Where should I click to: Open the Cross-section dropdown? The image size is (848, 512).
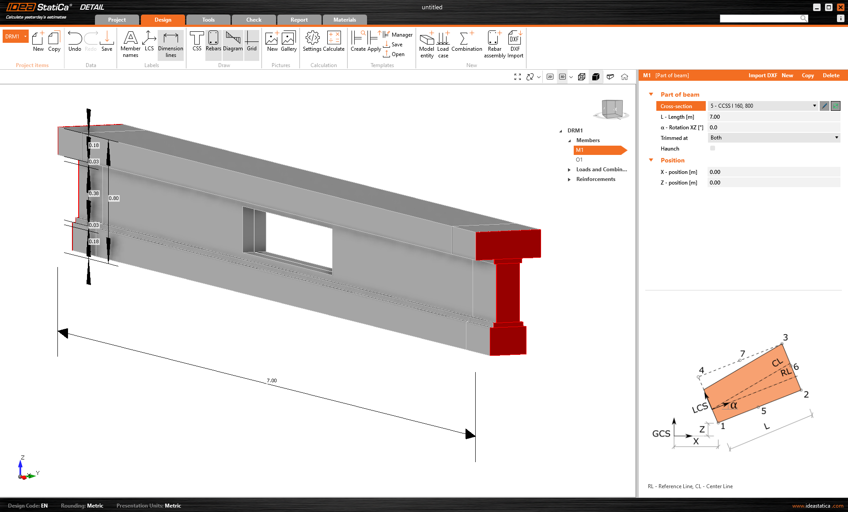[814, 106]
